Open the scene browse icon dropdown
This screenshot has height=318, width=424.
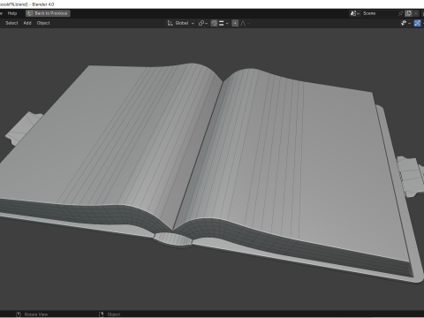(355, 13)
